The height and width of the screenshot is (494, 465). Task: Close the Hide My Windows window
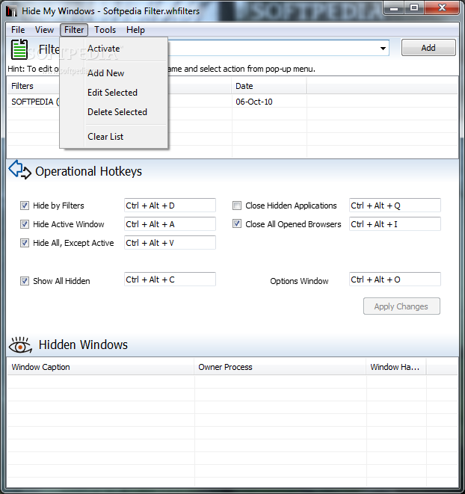point(442,8)
